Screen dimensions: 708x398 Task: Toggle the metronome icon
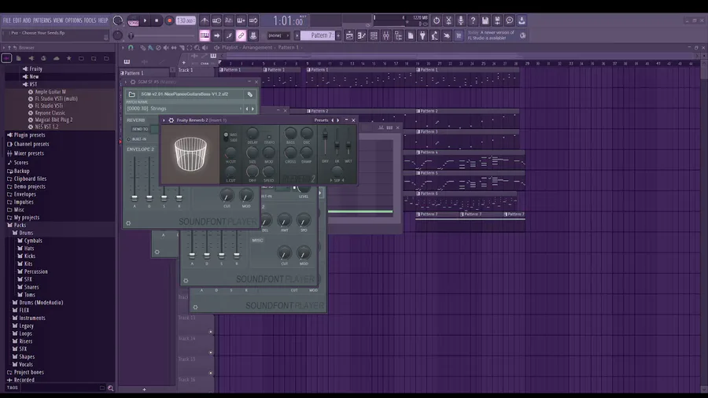pos(205,20)
